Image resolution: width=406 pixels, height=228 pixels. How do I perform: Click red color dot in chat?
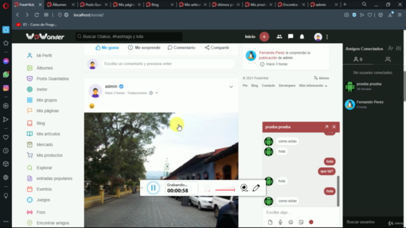(311, 222)
